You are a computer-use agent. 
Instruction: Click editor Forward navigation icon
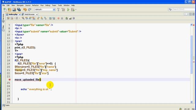tap(17, 18)
